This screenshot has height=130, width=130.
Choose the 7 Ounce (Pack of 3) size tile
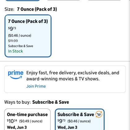click(28, 36)
